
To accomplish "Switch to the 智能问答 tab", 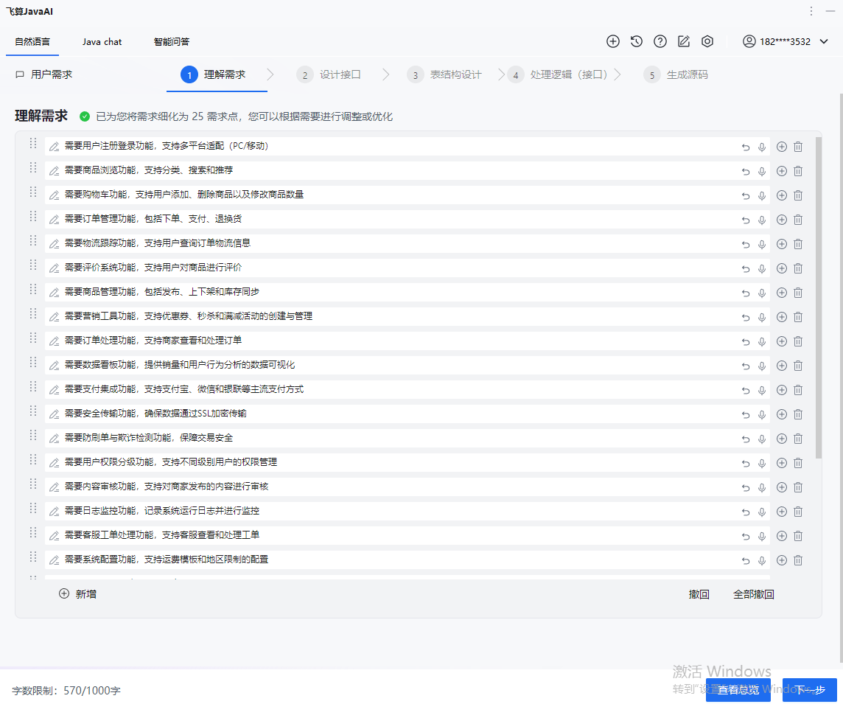I will tap(172, 41).
